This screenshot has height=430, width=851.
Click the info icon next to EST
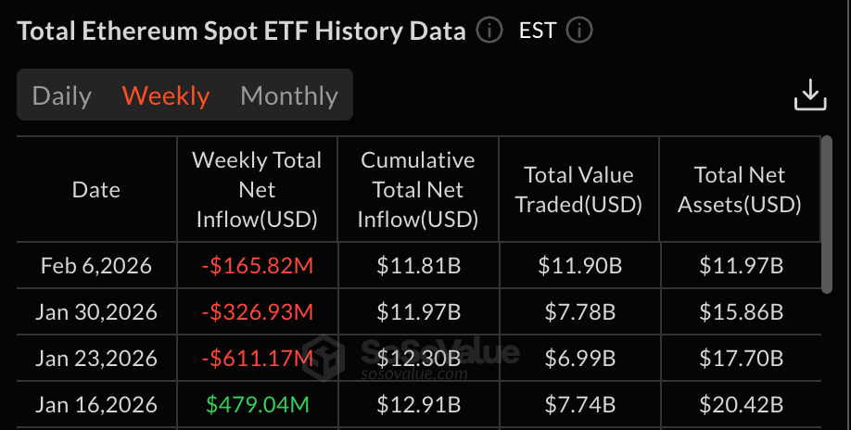(x=579, y=31)
